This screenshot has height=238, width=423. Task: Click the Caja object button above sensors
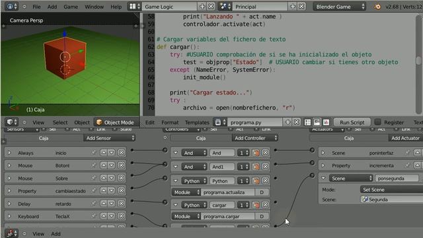pos(44,138)
